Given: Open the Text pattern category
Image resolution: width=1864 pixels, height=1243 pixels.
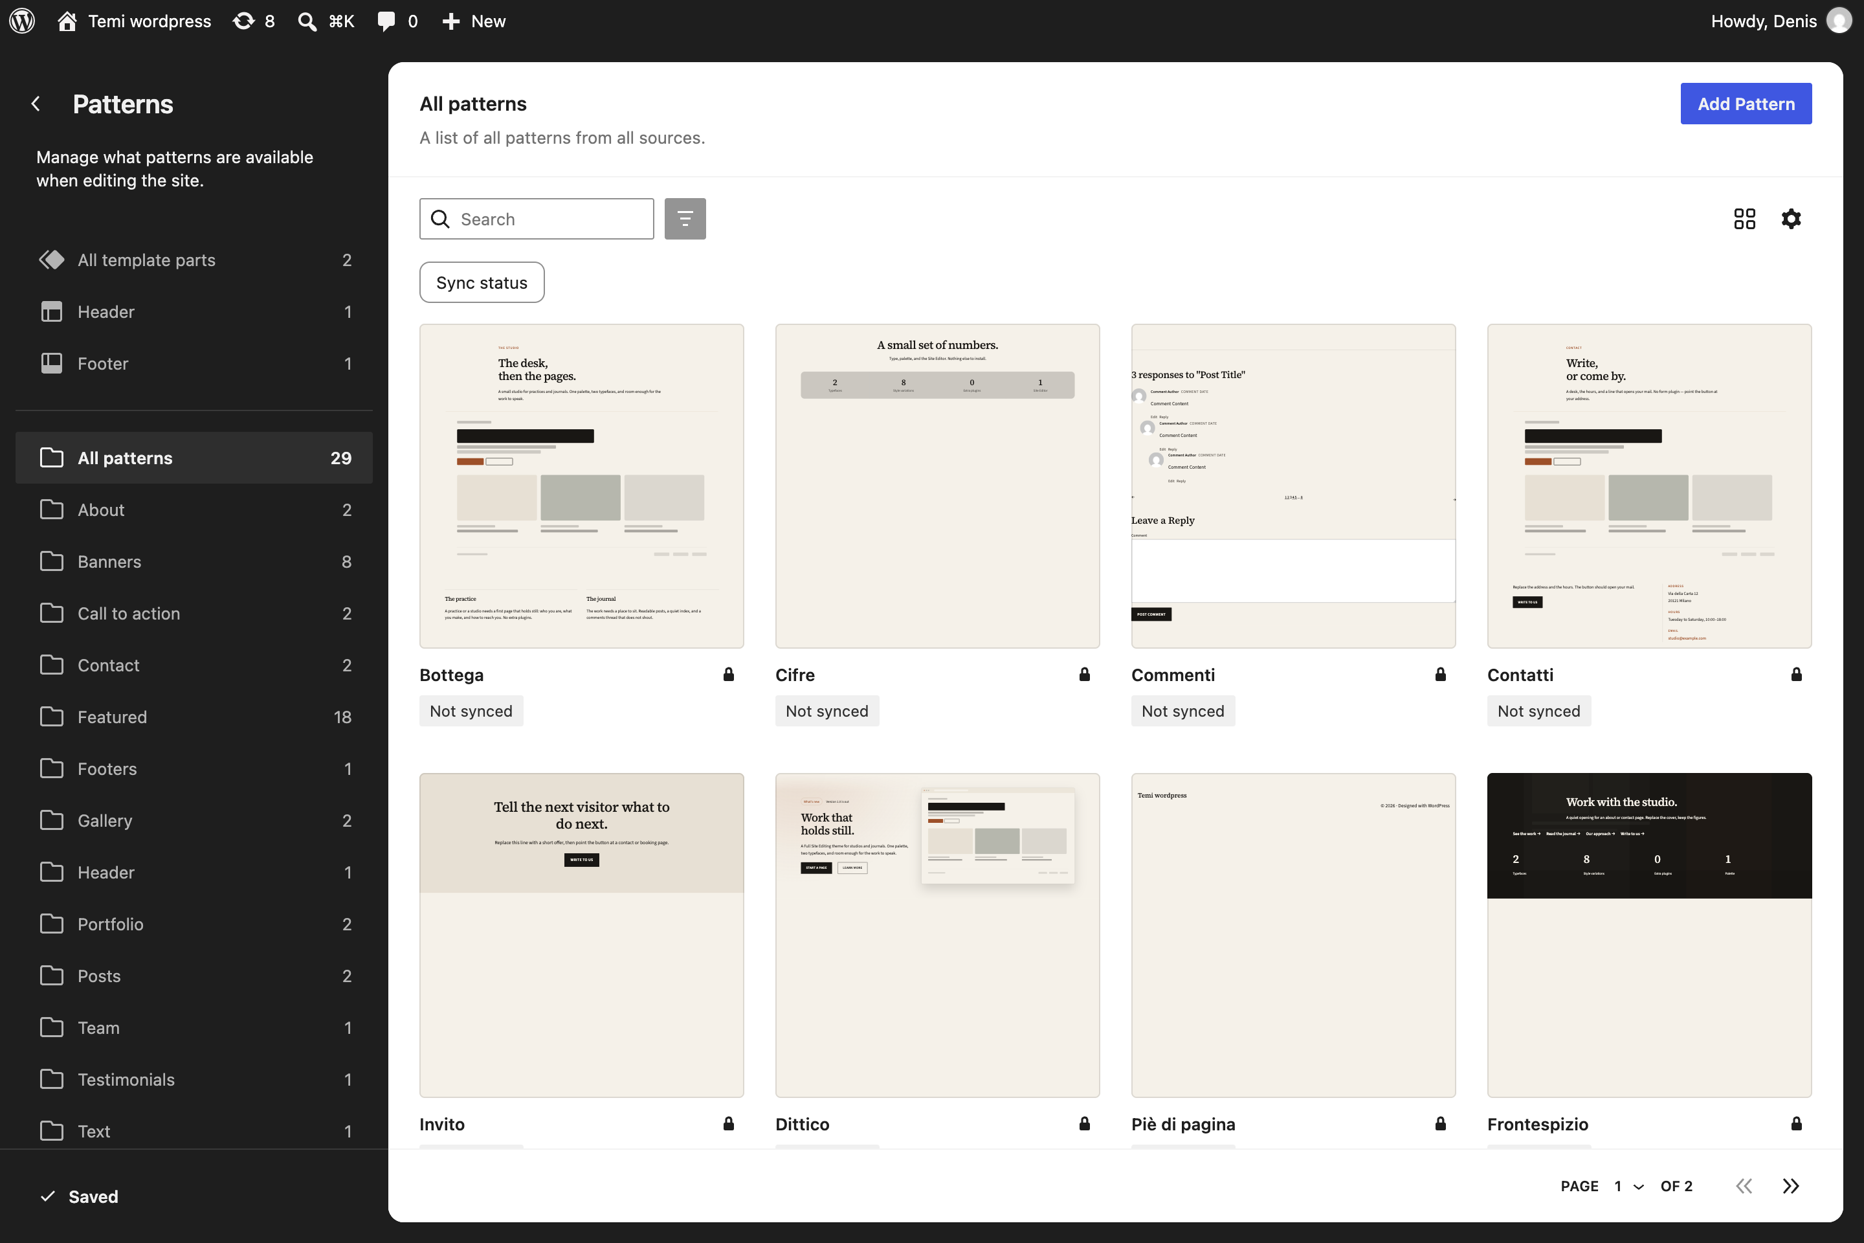Looking at the screenshot, I should [x=194, y=1131].
